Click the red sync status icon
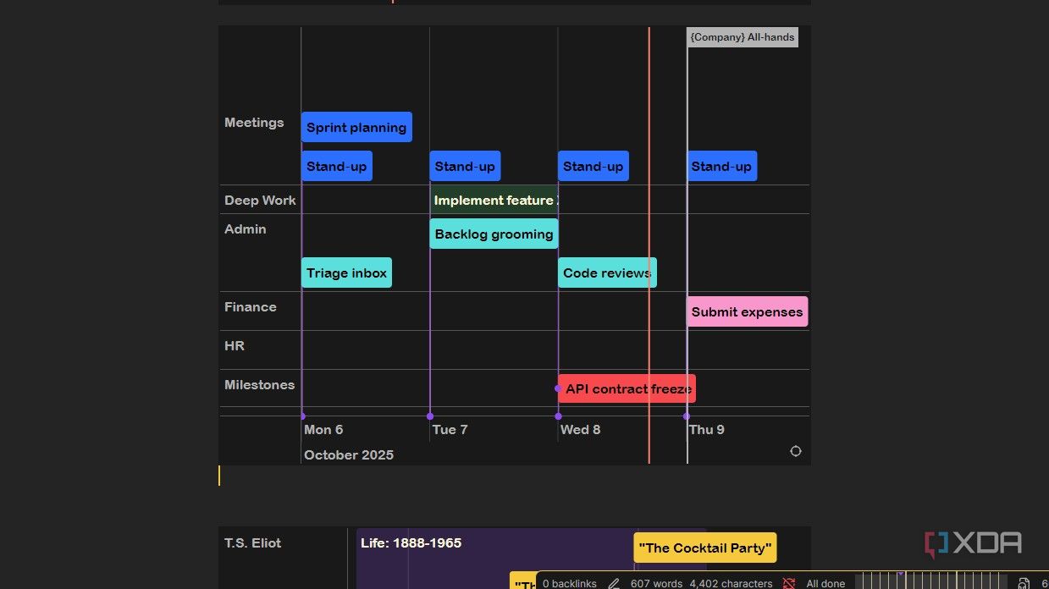Image resolution: width=1049 pixels, height=589 pixels. click(x=789, y=583)
